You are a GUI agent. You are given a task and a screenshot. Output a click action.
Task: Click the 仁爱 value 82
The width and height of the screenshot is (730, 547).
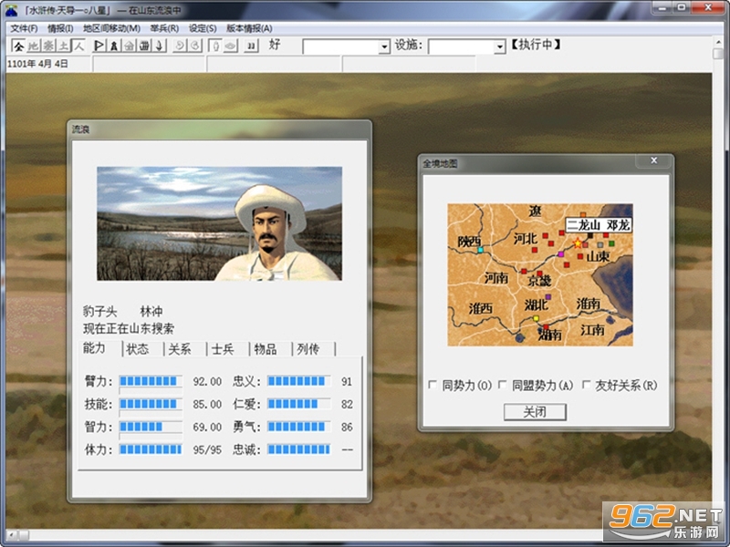(347, 404)
